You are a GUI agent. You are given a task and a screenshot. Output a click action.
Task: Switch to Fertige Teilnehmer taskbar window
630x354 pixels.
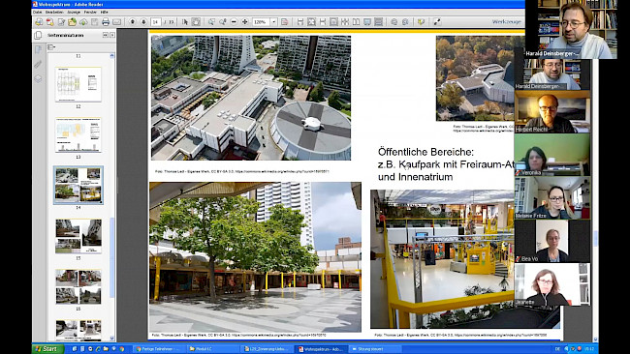[159, 349]
